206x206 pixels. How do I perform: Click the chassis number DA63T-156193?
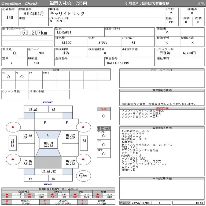[118, 63]
